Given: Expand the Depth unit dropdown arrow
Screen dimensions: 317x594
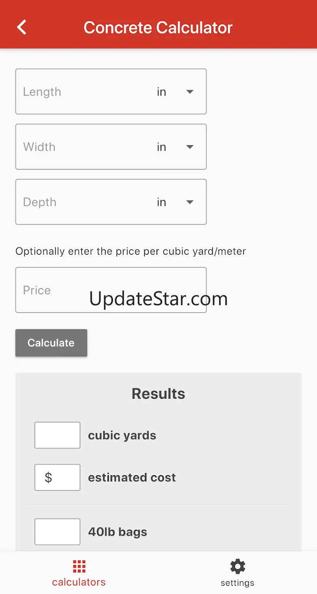Looking at the screenshot, I should (x=189, y=202).
